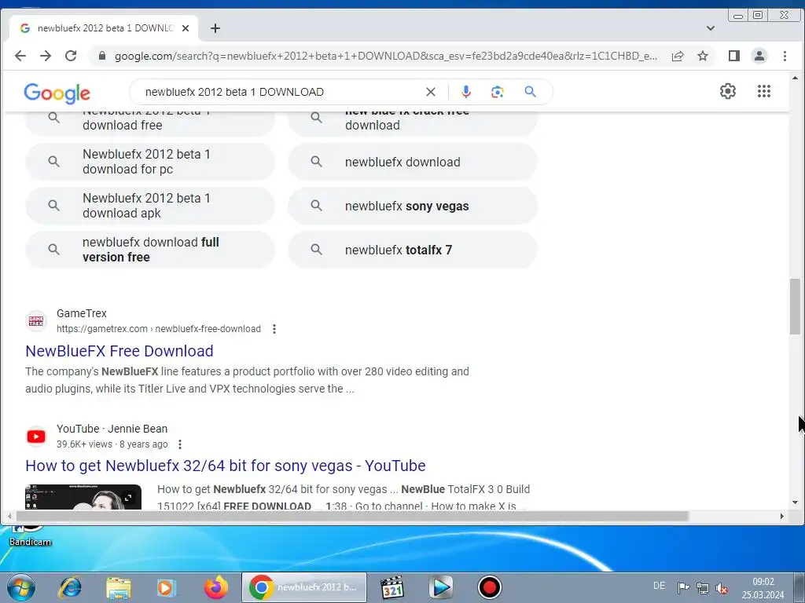Open Google quick settings gear

coord(727,91)
